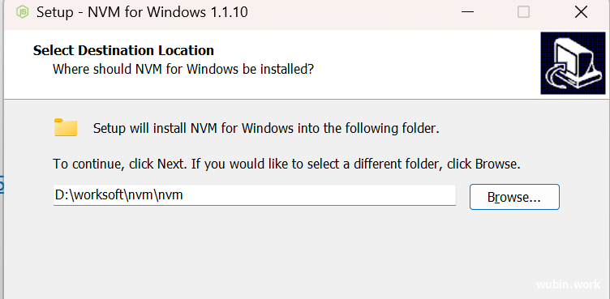Open the Browse folder dialog
The image size is (610, 299).
click(x=514, y=197)
